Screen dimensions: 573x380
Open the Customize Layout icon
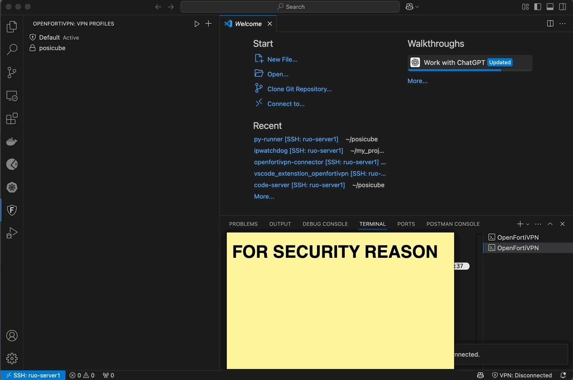pos(525,7)
